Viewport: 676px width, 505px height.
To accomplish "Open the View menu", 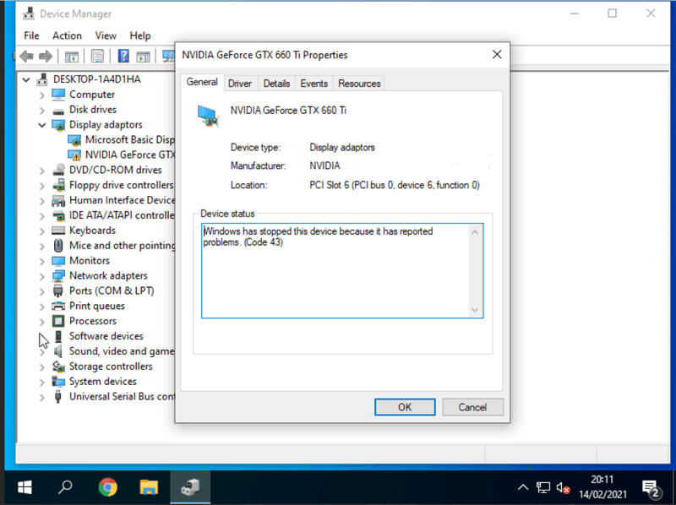I will tap(106, 35).
